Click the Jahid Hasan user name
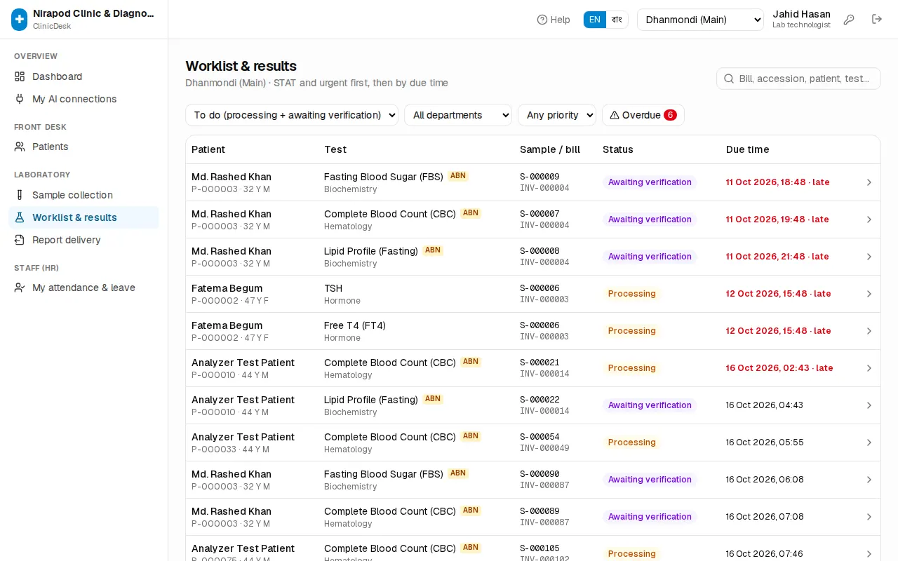The height and width of the screenshot is (561, 898). 801,14
